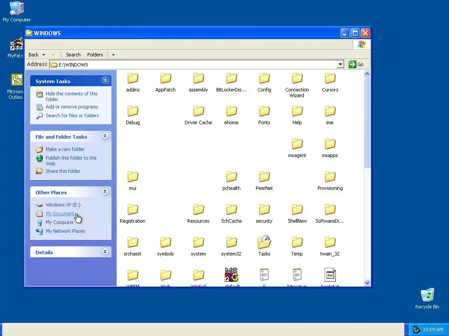Collapse the Other Places panel
The image size is (449, 336).
pos(105,192)
